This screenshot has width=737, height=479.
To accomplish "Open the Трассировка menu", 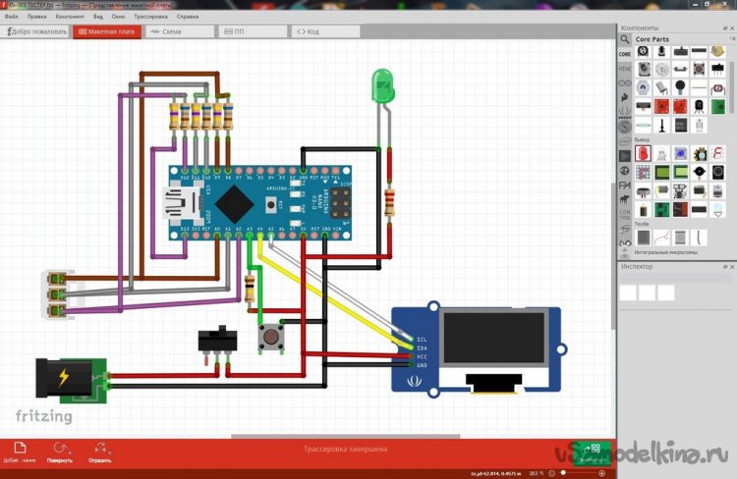I will [x=152, y=17].
